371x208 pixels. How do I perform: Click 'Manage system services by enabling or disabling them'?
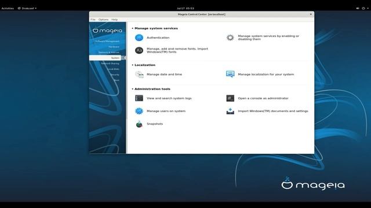(x=268, y=38)
